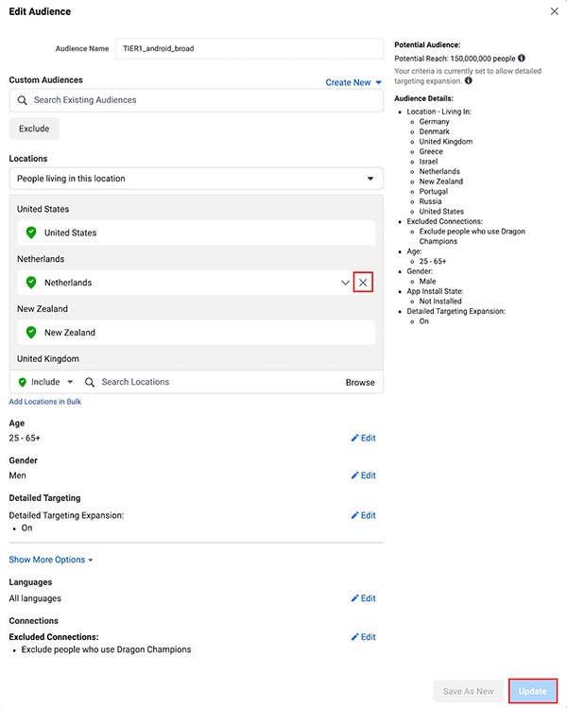
Task: Click the info icon beside Potential Reach
Action: [x=522, y=58]
